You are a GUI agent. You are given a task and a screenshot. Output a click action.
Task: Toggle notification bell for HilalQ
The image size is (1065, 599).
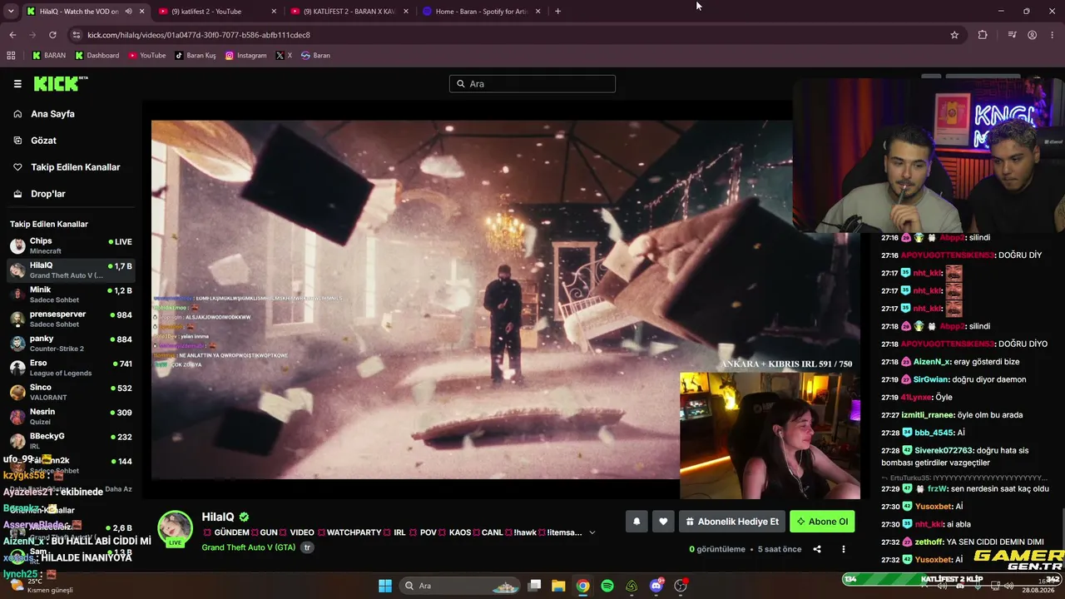pos(637,522)
